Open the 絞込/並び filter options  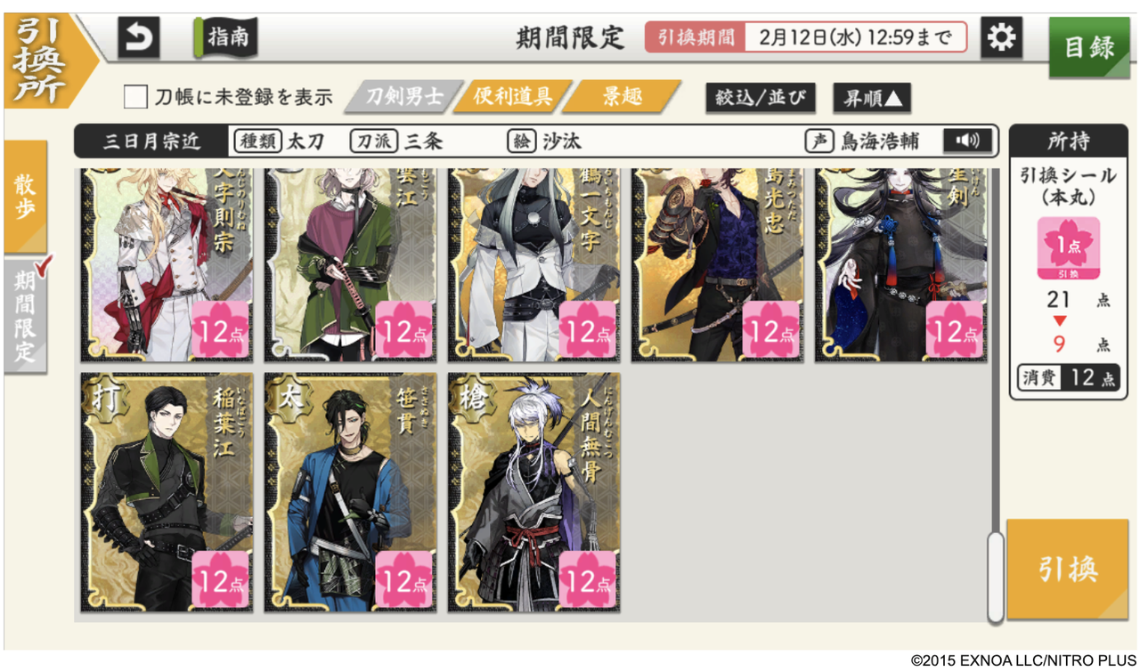pyautogui.click(x=761, y=98)
